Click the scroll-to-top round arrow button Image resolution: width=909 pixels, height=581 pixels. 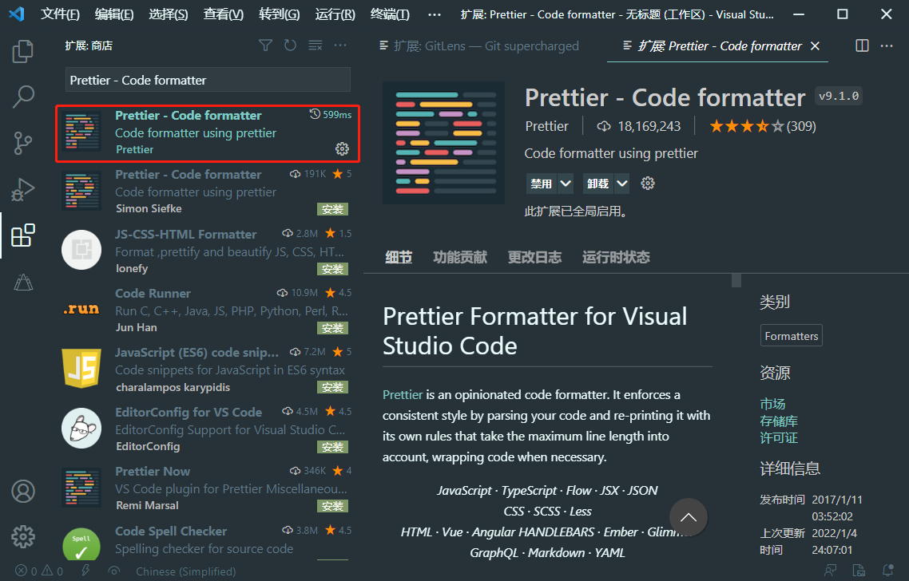(x=688, y=517)
